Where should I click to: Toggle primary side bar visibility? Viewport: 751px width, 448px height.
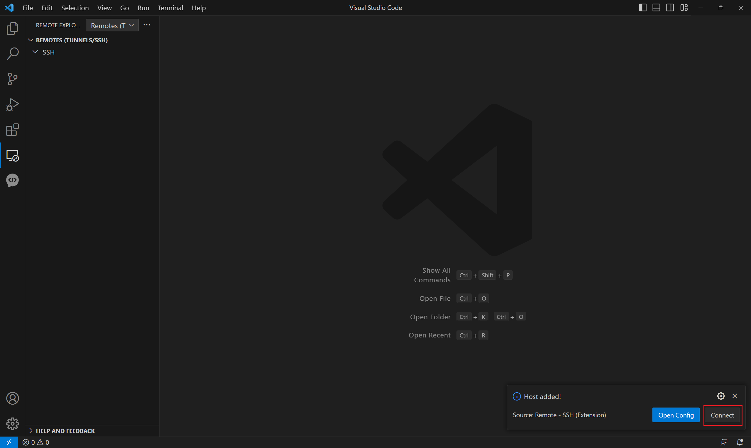click(642, 8)
